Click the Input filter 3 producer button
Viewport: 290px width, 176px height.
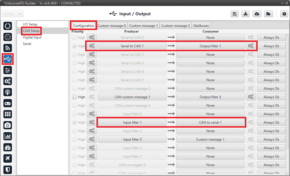[x=132, y=139]
